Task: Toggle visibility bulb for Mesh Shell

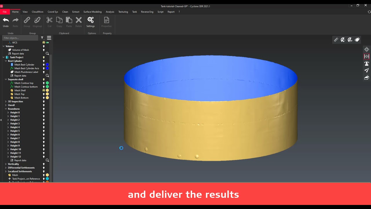Action: click(44, 90)
